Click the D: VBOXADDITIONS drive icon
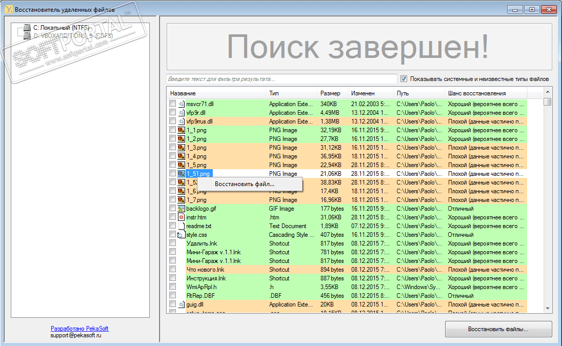 [27, 36]
